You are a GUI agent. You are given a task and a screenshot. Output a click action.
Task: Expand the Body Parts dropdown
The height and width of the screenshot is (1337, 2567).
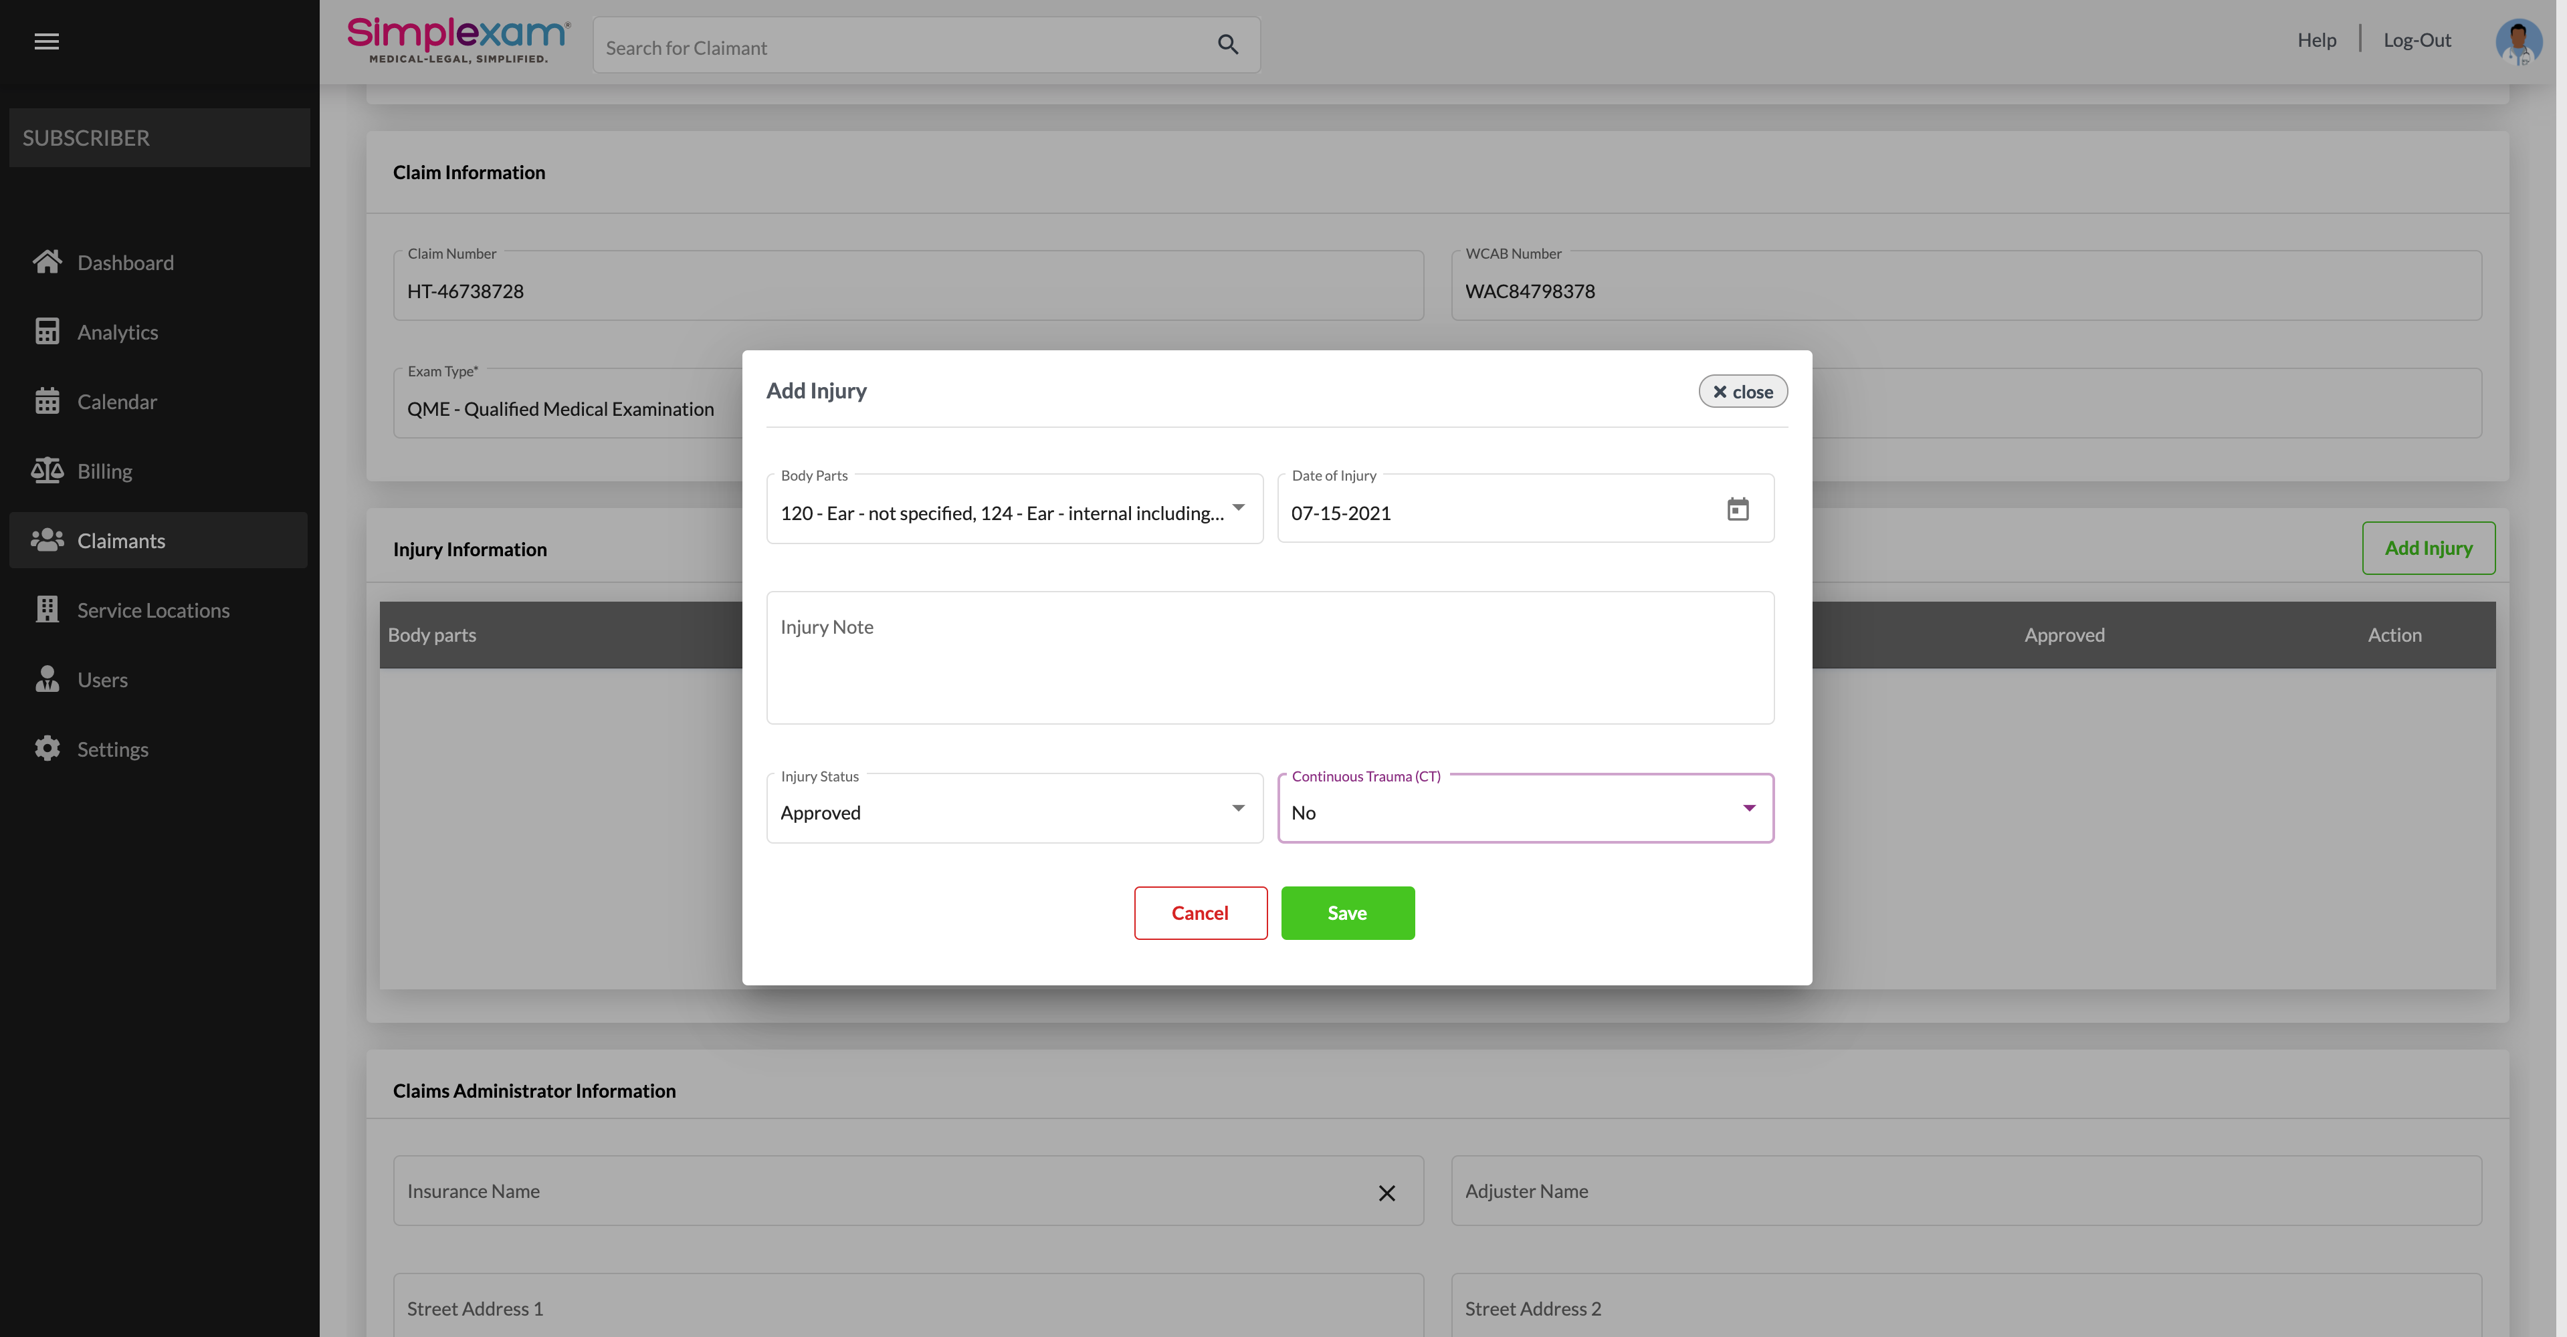pos(1237,508)
